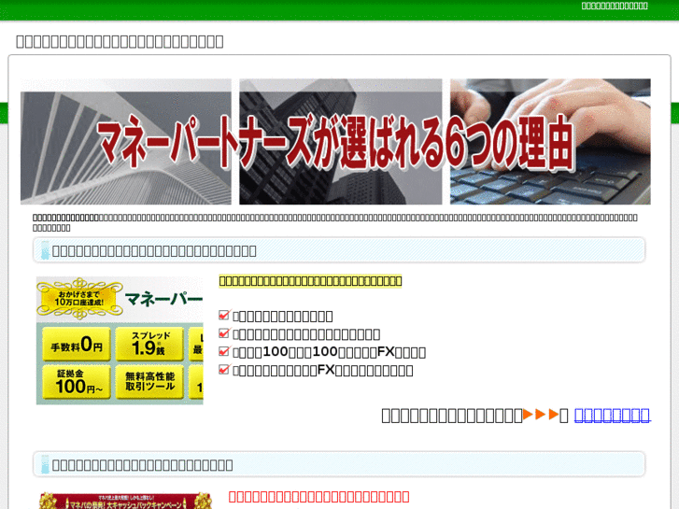Click the 証拠金100円~ yellow tile
Image resolution: width=679 pixels, height=509 pixels.
click(x=77, y=382)
